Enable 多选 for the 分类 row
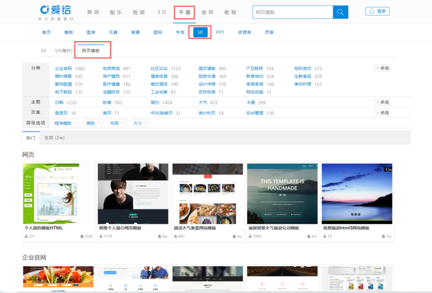432x293 pixels. pyautogui.click(x=382, y=68)
